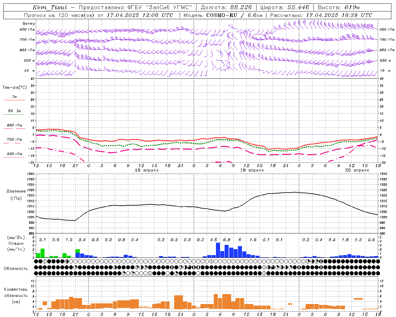This screenshot has width=396, height=317.
Task: Click the 4.5 precipitation total
Action: tap(213, 240)
